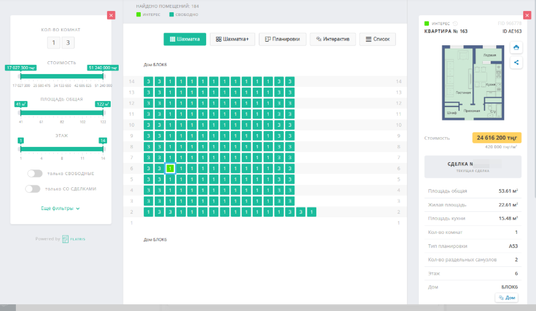Toggle the только СО СДЕЛКАМИ switch
The image size is (536, 311).
tap(32, 189)
